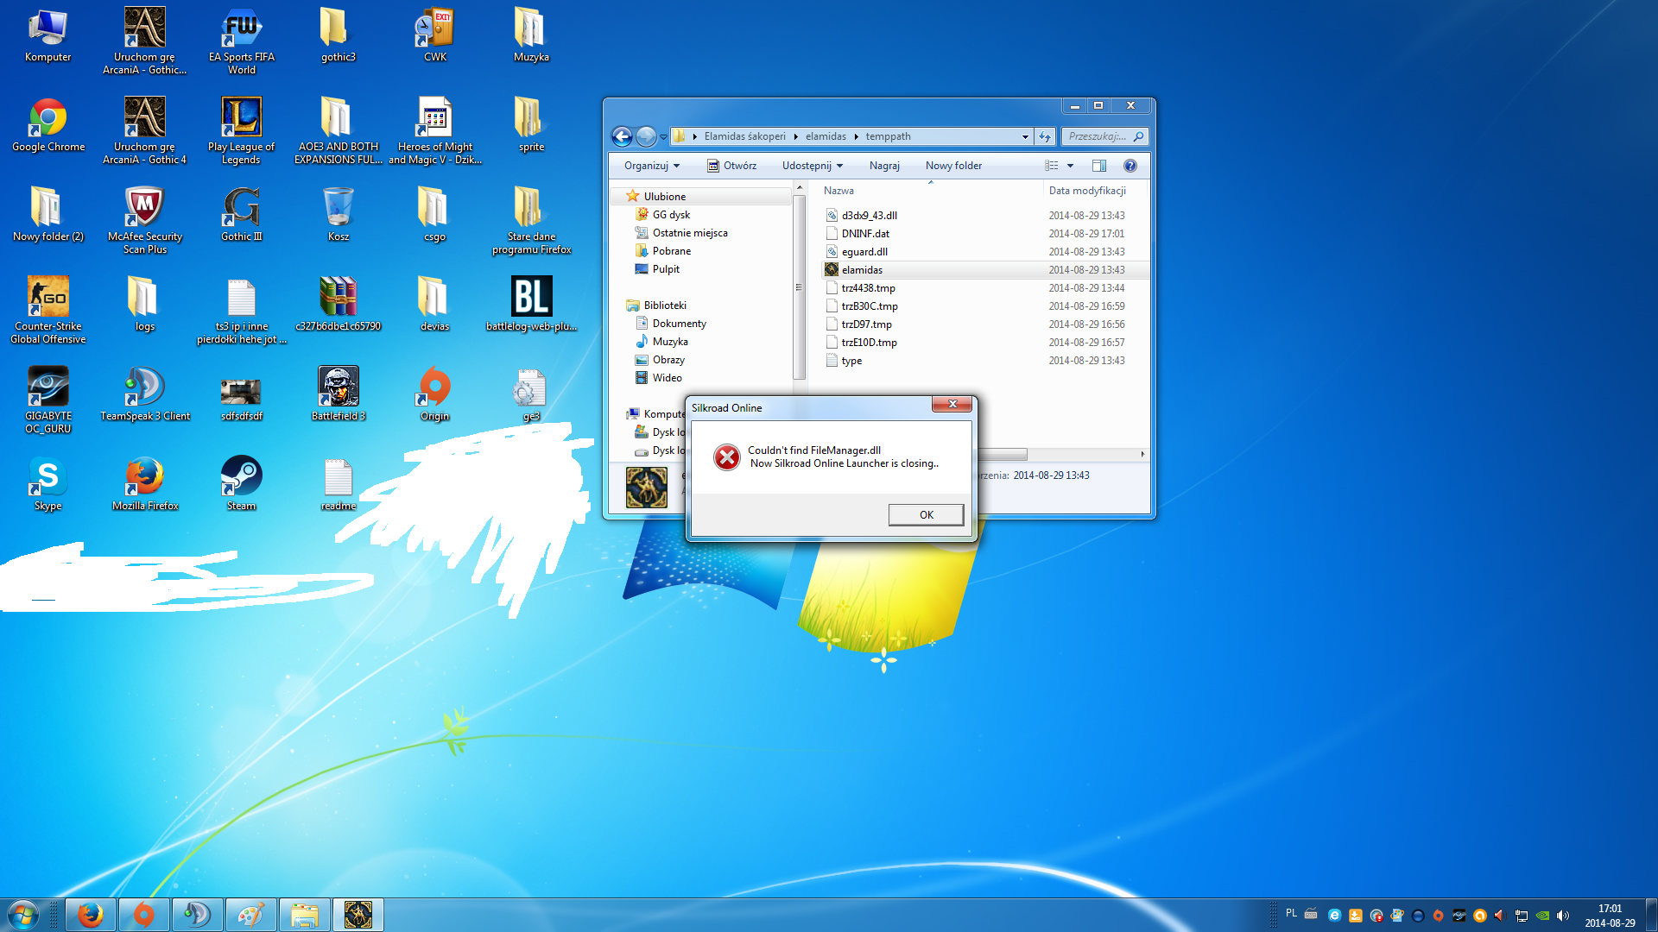Select the TeamSpeak 3 Client icon
This screenshot has width=1658, height=932.
coord(145,395)
